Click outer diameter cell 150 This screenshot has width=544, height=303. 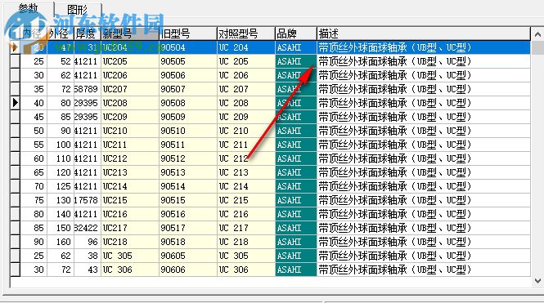[61, 228]
